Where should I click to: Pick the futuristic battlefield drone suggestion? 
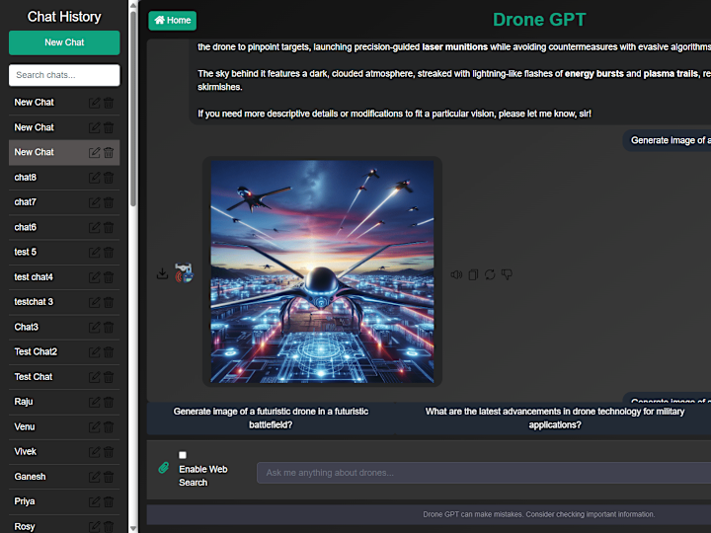point(271,418)
